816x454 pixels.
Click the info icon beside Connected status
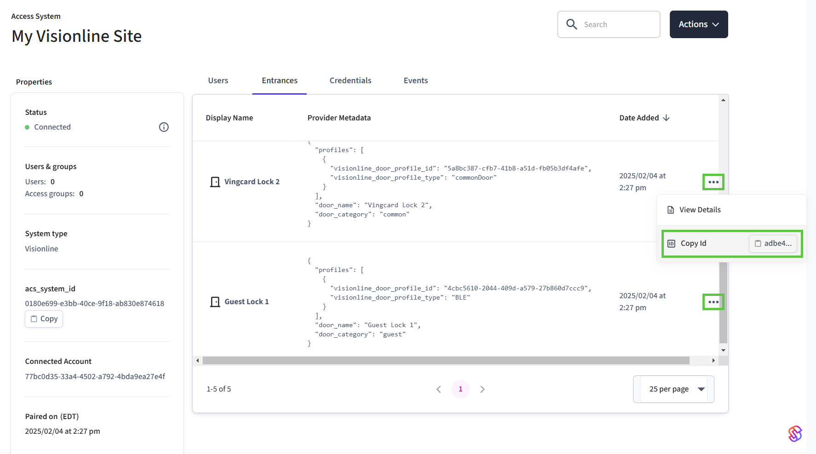pyautogui.click(x=164, y=127)
